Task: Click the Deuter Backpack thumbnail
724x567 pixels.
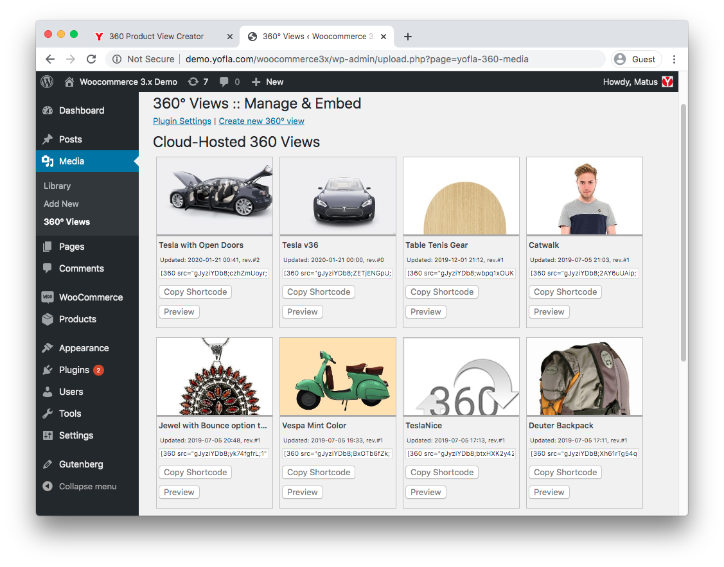Action: (585, 376)
